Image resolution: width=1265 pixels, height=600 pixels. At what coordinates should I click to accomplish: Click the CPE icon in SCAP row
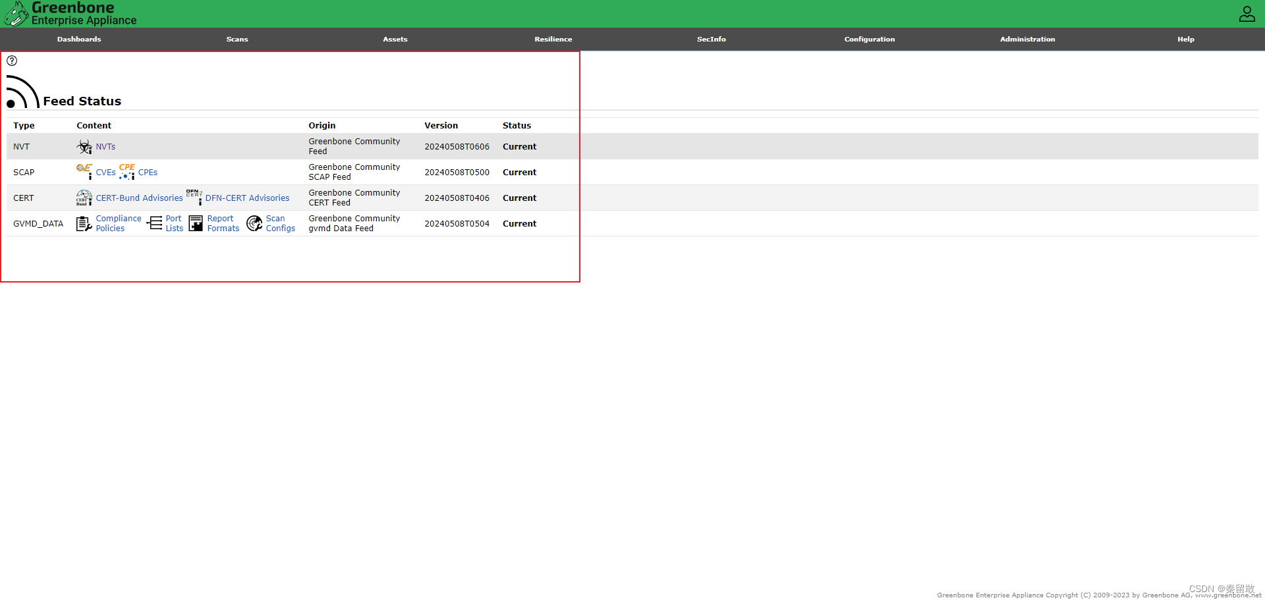click(x=127, y=171)
